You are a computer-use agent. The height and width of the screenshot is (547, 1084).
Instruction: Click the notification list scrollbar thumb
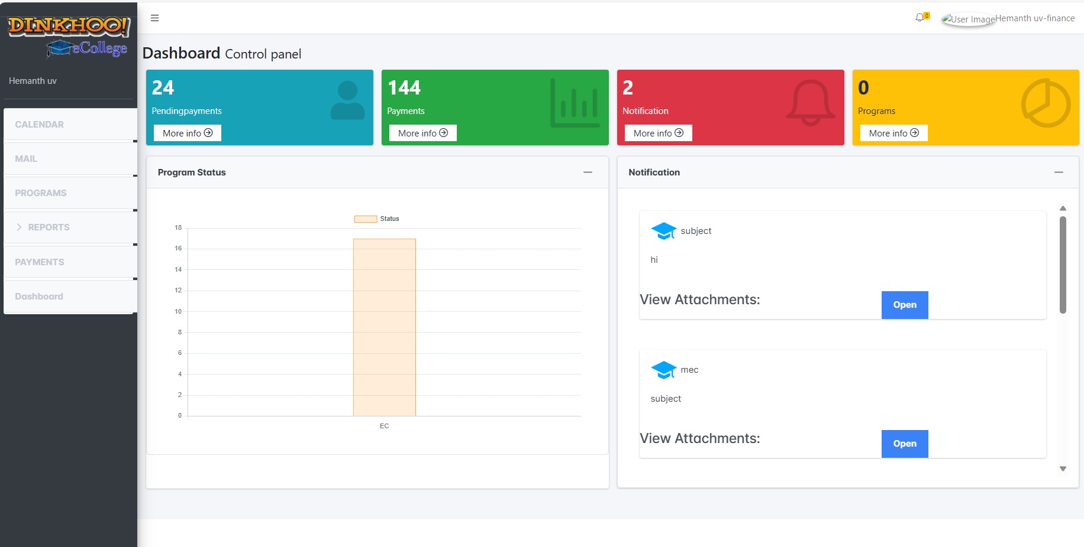click(x=1063, y=265)
